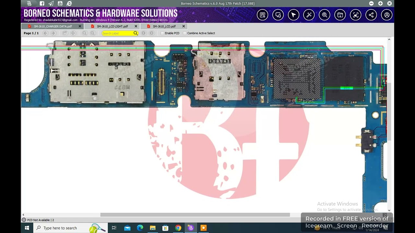Open Icecream Screen Recorder taskbar icon

tap(203, 228)
